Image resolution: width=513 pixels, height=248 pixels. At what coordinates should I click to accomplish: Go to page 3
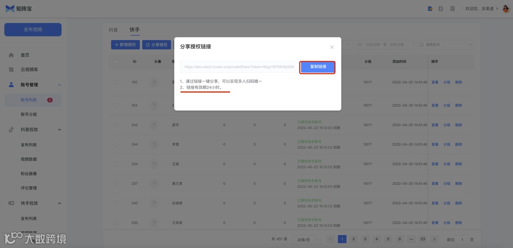(x=365, y=239)
